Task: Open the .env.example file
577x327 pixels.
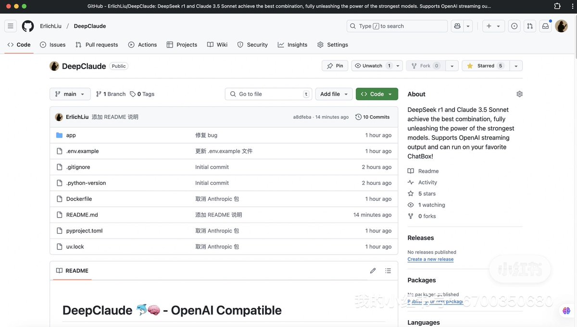Action: tap(83, 151)
